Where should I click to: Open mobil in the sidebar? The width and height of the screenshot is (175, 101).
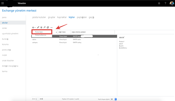4,55
